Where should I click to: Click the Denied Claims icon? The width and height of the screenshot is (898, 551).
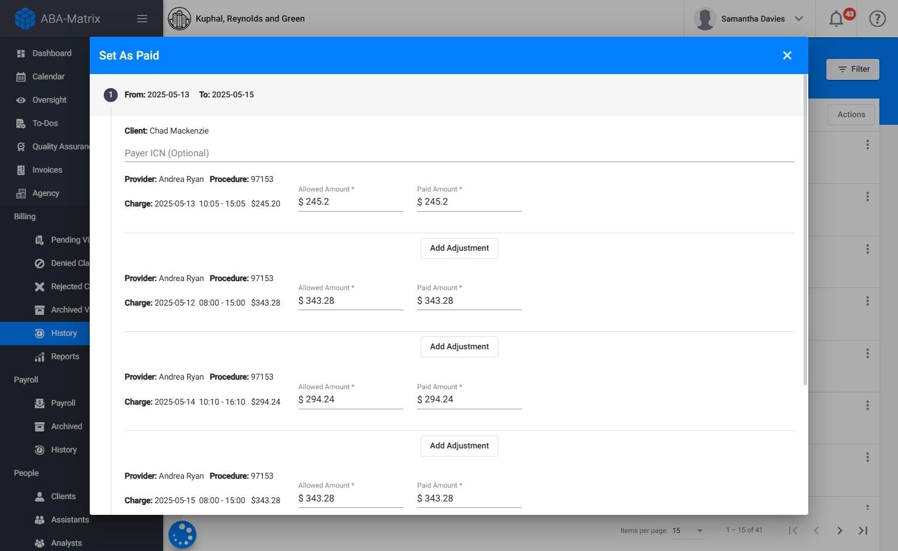pyautogui.click(x=40, y=263)
